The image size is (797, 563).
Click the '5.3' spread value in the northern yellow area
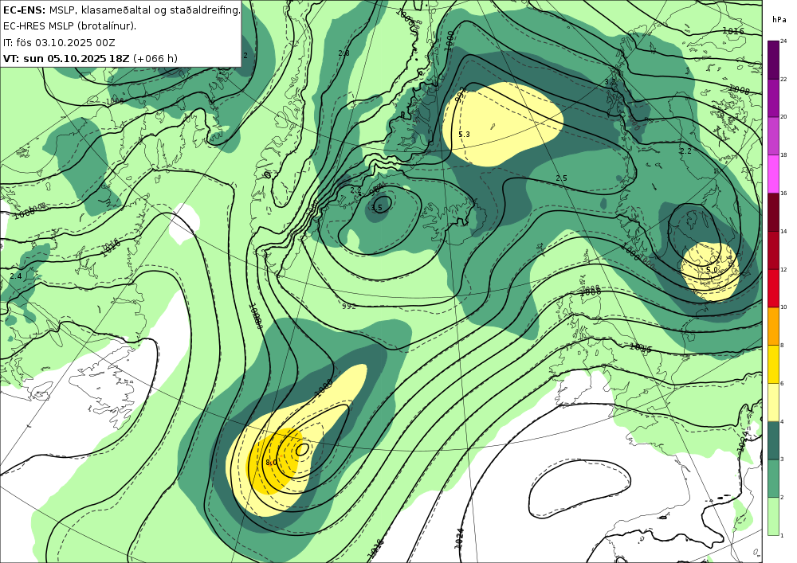464,135
